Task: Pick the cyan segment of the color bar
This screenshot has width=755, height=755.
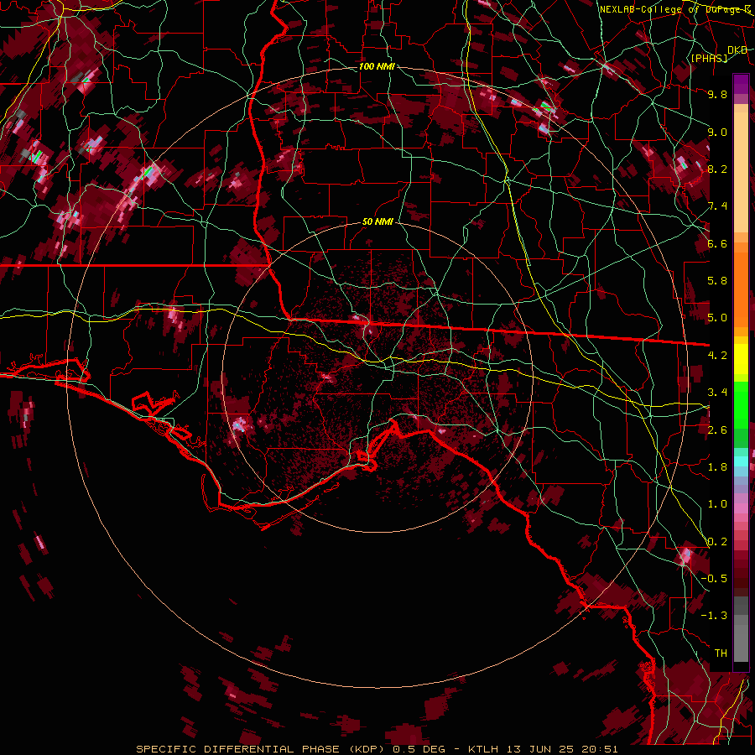Action: [x=741, y=461]
